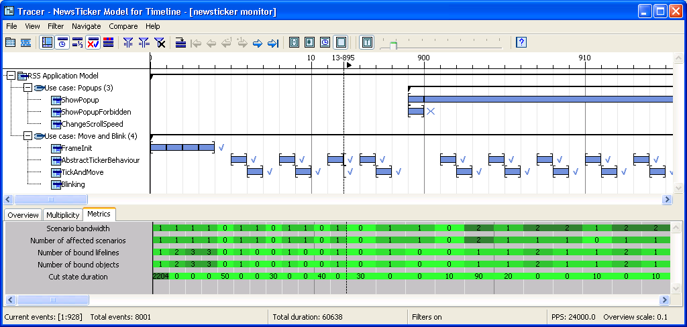Click the filter funnel with crossed-out X icon

tap(160, 43)
